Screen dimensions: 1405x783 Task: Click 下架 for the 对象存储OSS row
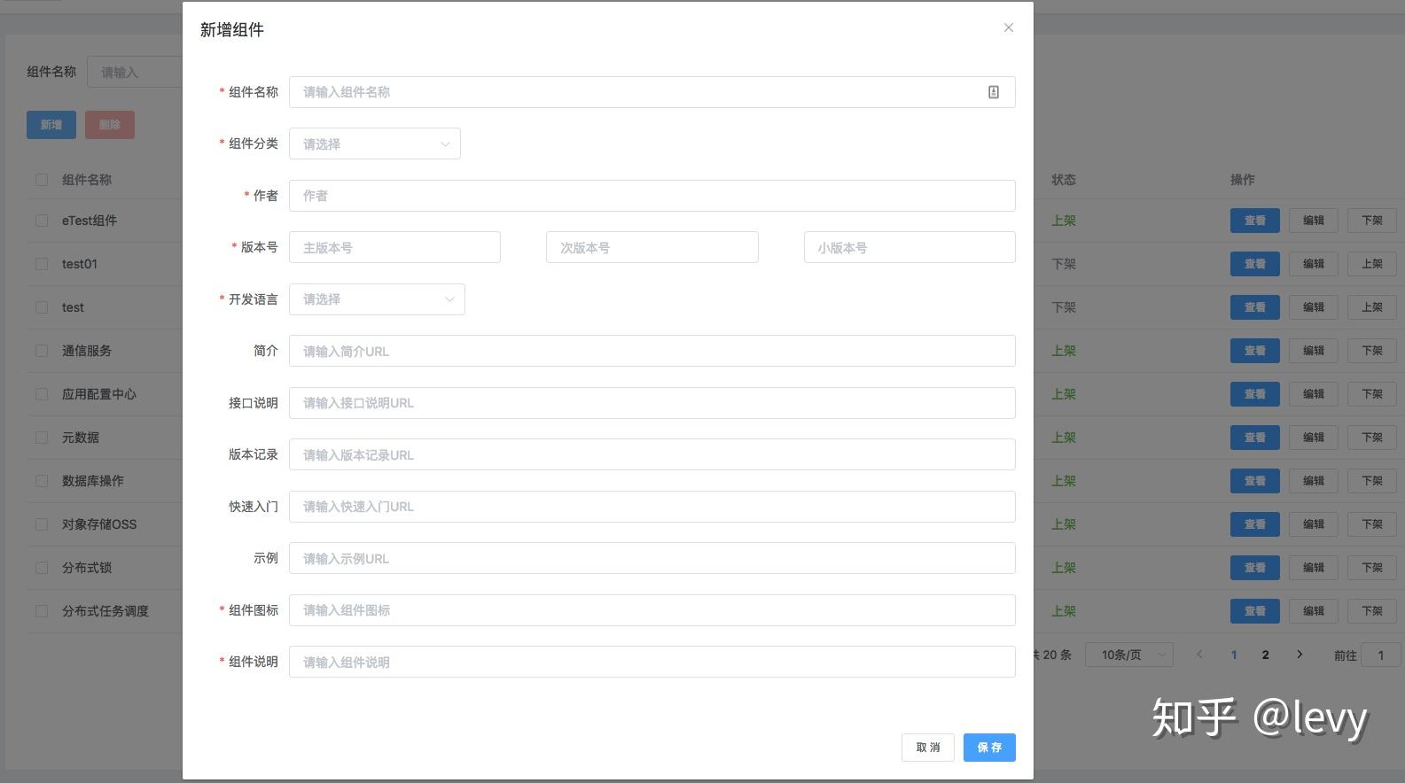coord(1372,524)
